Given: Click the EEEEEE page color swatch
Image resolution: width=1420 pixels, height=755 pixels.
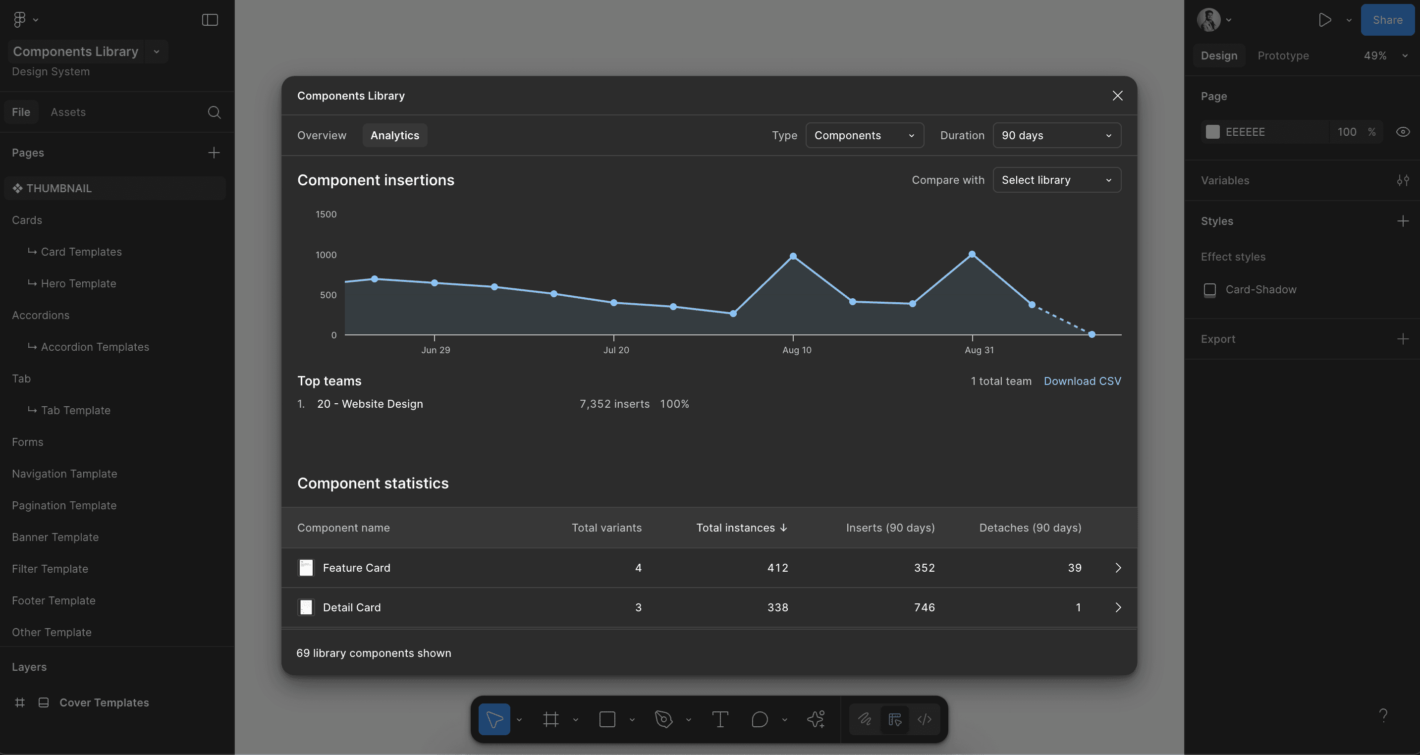Looking at the screenshot, I should tap(1213, 132).
